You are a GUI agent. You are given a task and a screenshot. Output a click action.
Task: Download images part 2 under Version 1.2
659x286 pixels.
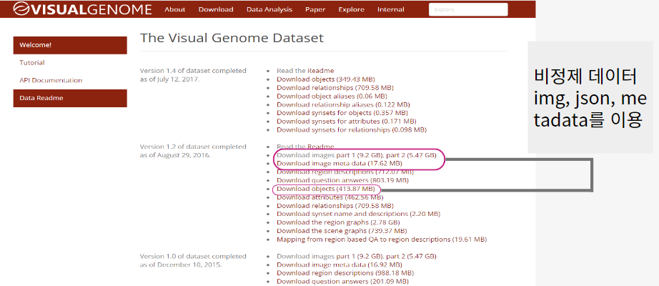(411, 154)
